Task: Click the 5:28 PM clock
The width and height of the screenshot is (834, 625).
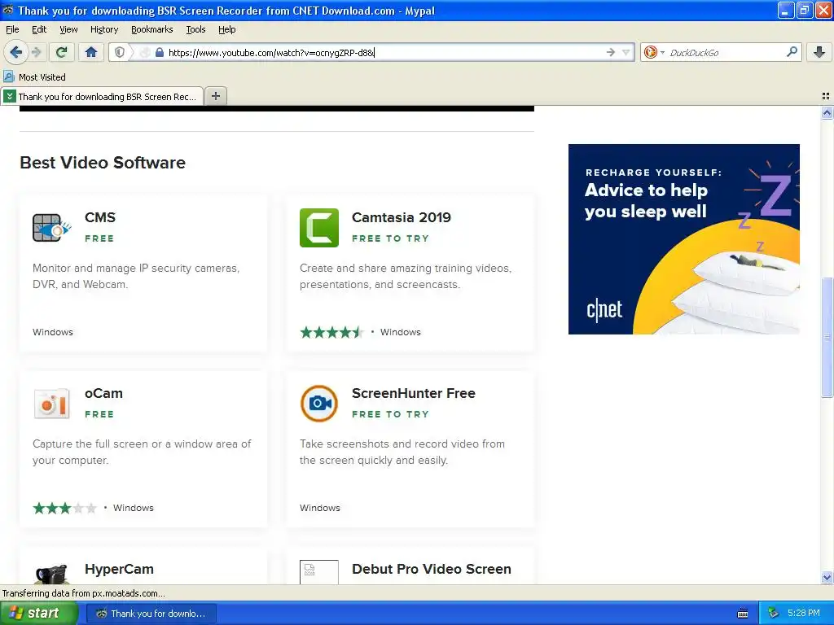Action: click(x=803, y=613)
